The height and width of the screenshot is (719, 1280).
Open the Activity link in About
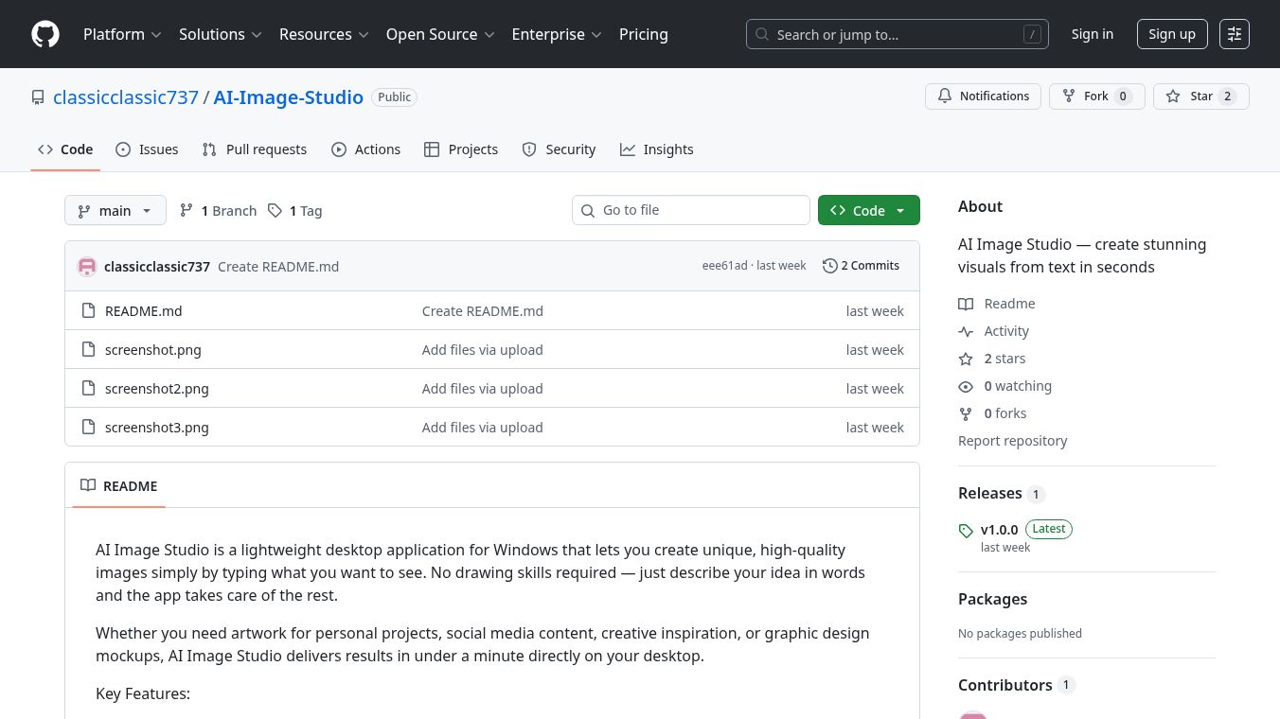click(1005, 331)
